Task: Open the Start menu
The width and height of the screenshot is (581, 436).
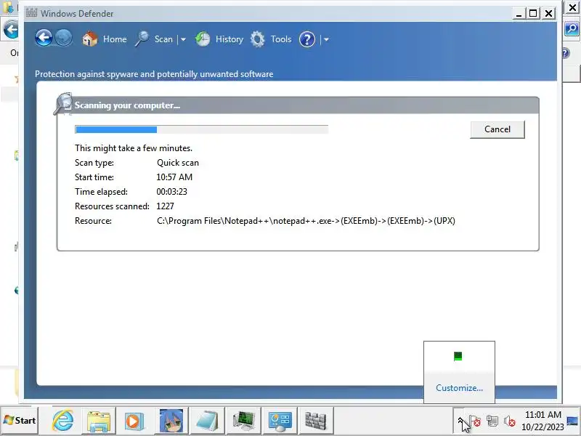Action: tap(20, 421)
